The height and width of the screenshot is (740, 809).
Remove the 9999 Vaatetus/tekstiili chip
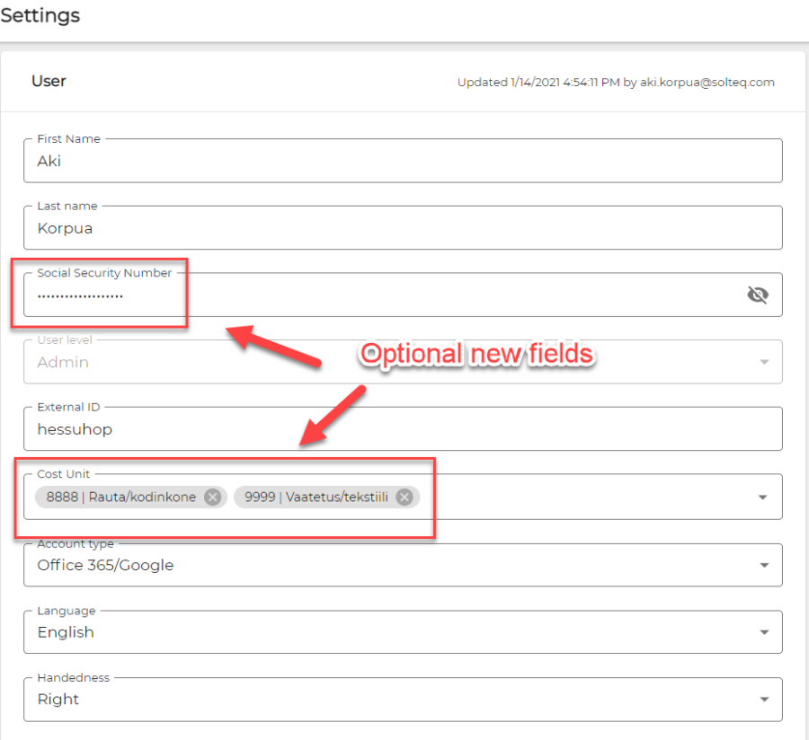tap(404, 497)
